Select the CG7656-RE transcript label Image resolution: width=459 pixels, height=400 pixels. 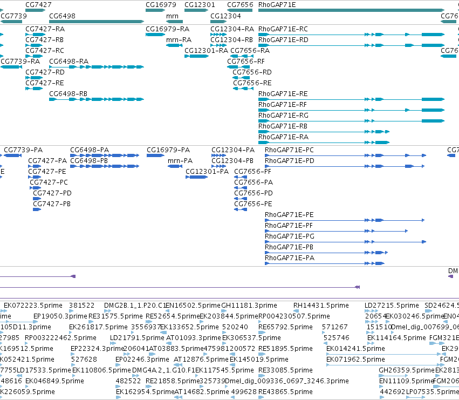[x=252, y=83]
